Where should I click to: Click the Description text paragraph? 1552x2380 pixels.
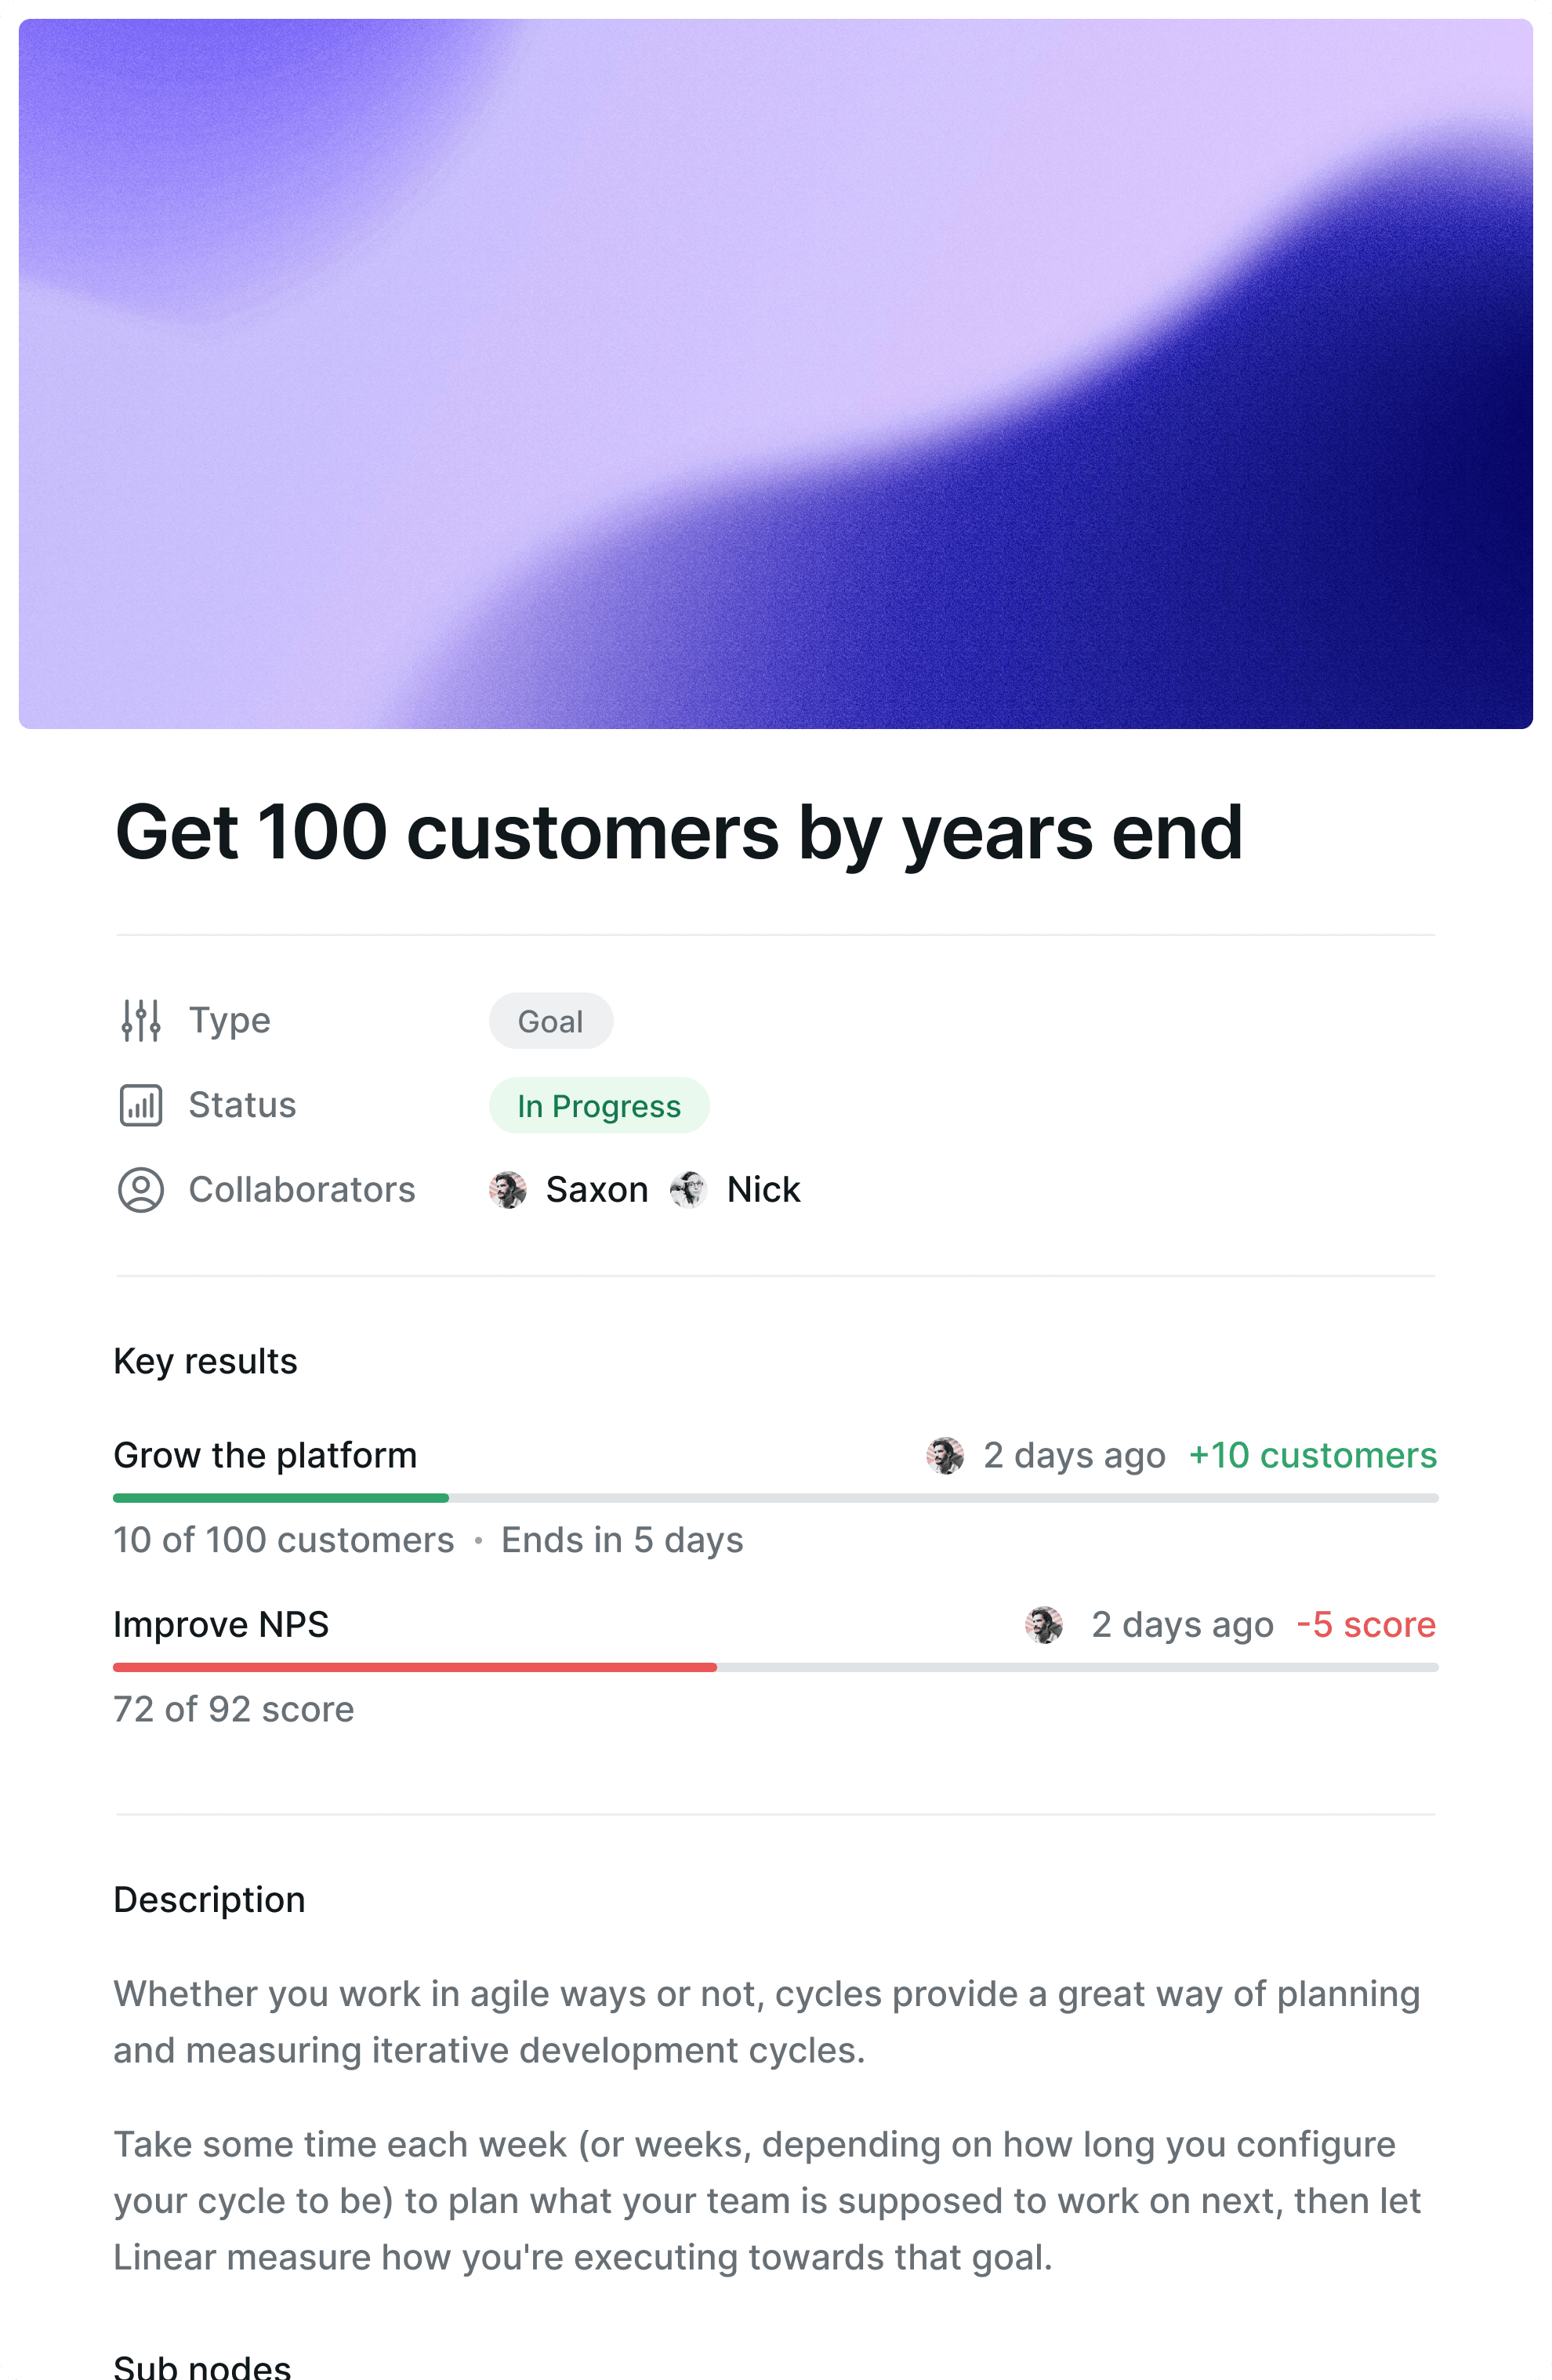(x=767, y=2022)
